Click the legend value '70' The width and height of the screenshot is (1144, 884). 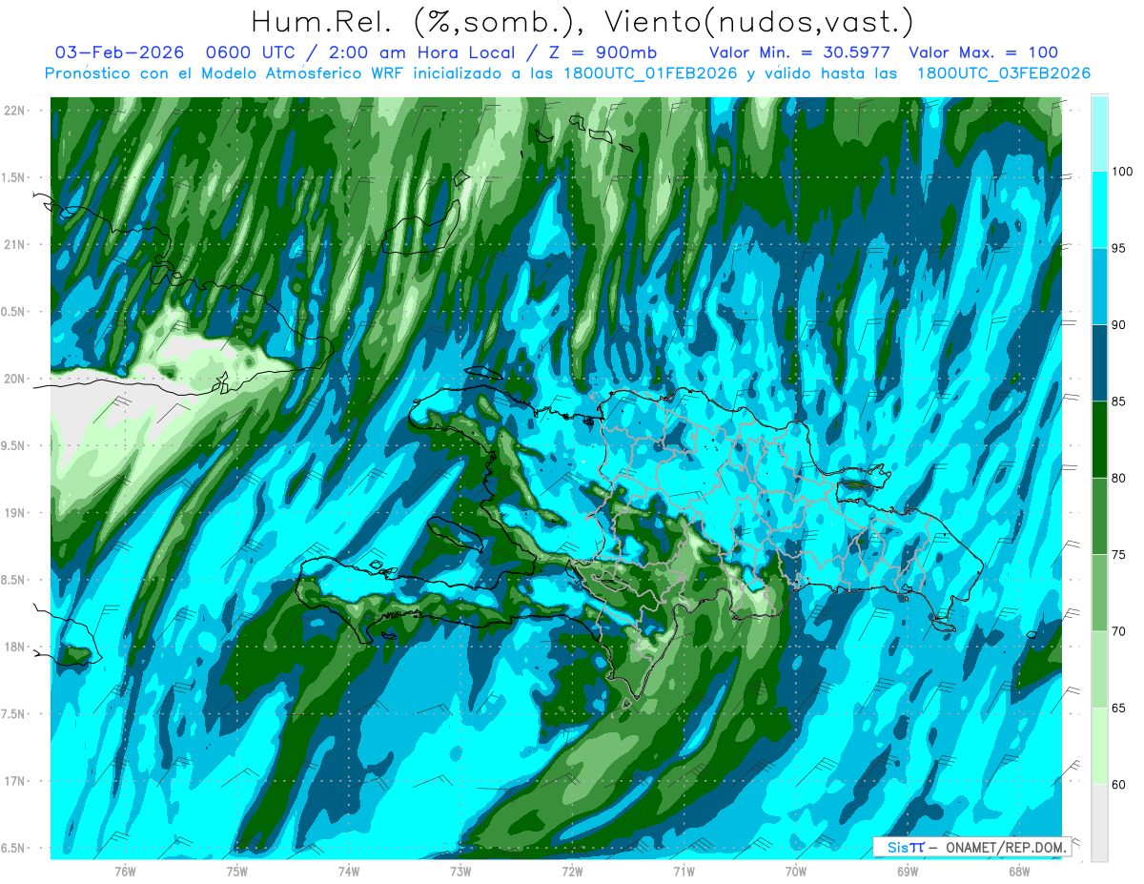point(1120,631)
